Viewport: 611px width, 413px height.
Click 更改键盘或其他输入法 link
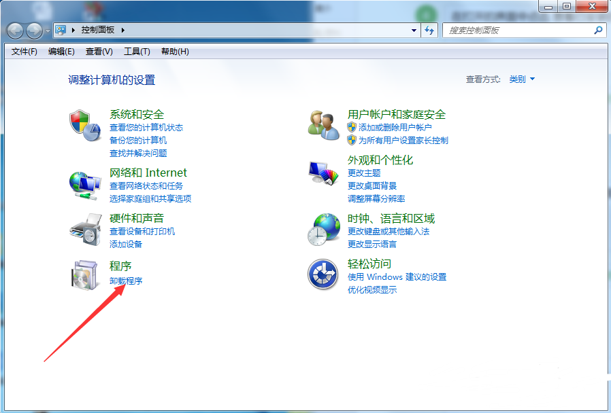(x=389, y=232)
